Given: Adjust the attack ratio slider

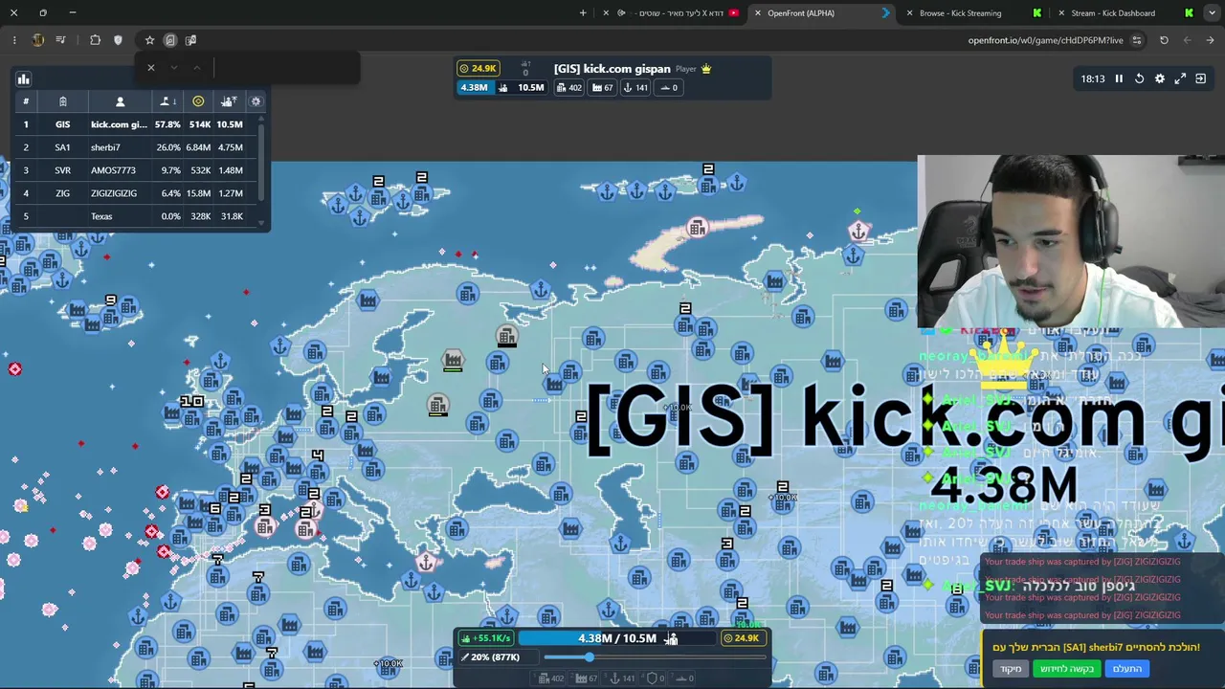Looking at the screenshot, I should (x=656, y=657).
